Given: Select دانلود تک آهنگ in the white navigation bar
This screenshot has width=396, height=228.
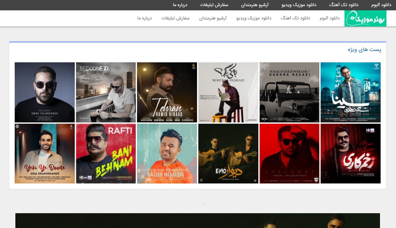Looking at the screenshot, I should pyautogui.click(x=295, y=18).
